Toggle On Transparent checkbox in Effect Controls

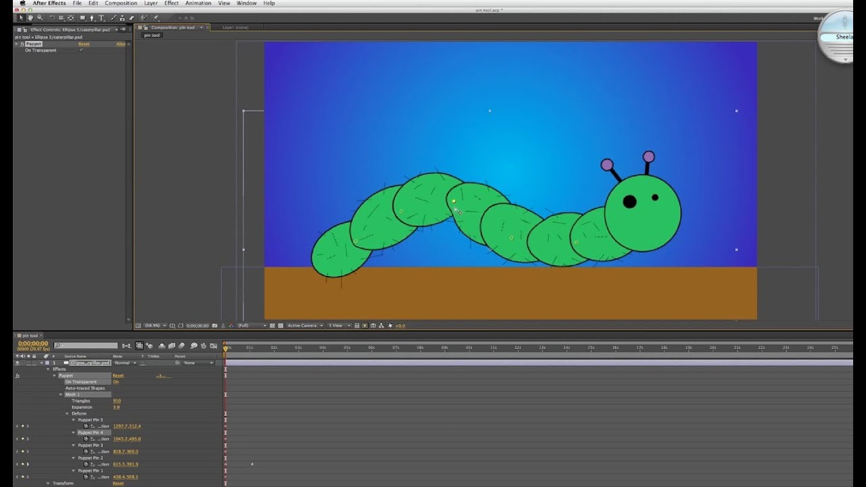pos(81,50)
